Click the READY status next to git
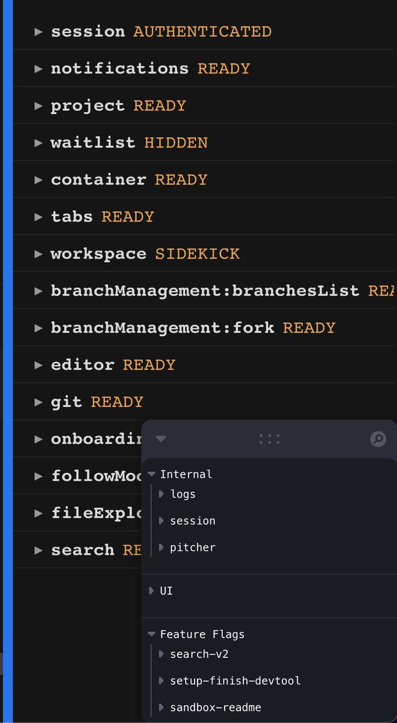 (117, 402)
